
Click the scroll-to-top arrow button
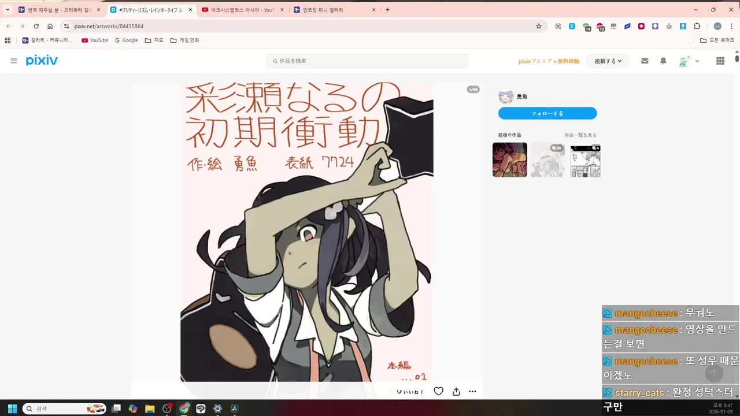714,373
